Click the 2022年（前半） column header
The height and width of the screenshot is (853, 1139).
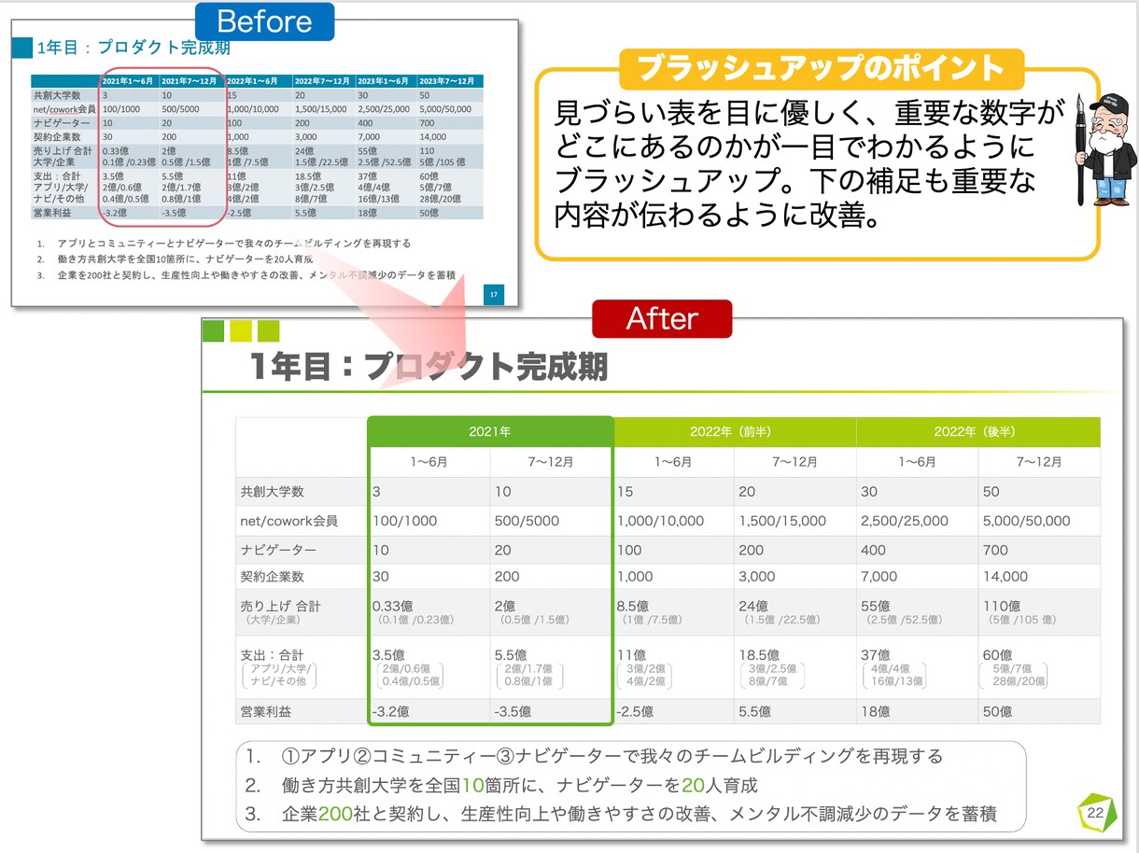(734, 432)
